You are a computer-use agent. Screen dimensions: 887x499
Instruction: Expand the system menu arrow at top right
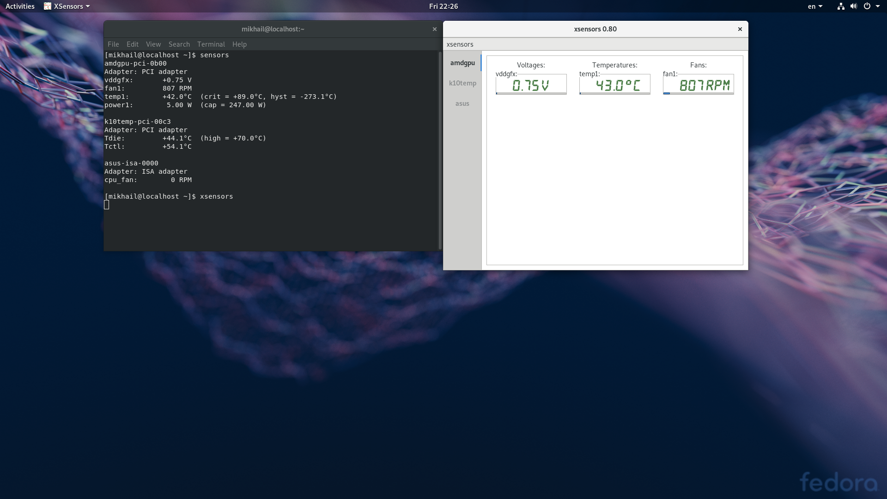(x=878, y=6)
